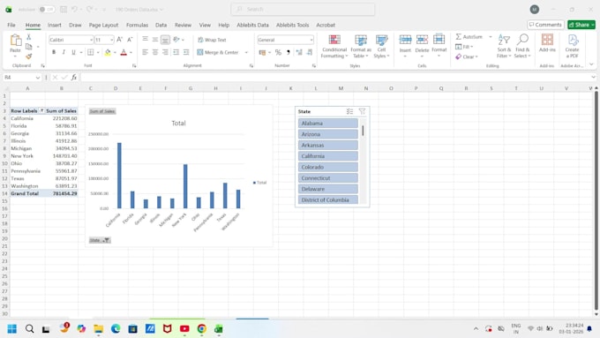Click the Share button
Image resolution: width=600 pixels, height=338 pixels.
(581, 25)
